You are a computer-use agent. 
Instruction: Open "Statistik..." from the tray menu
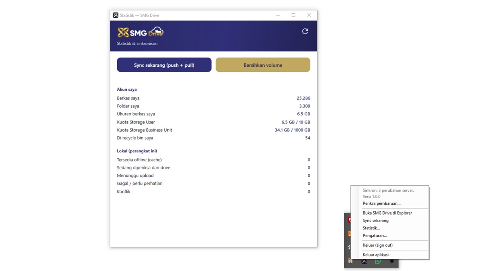click(371, 228)
